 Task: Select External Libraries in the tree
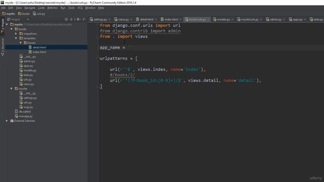[x=22, y=121]
